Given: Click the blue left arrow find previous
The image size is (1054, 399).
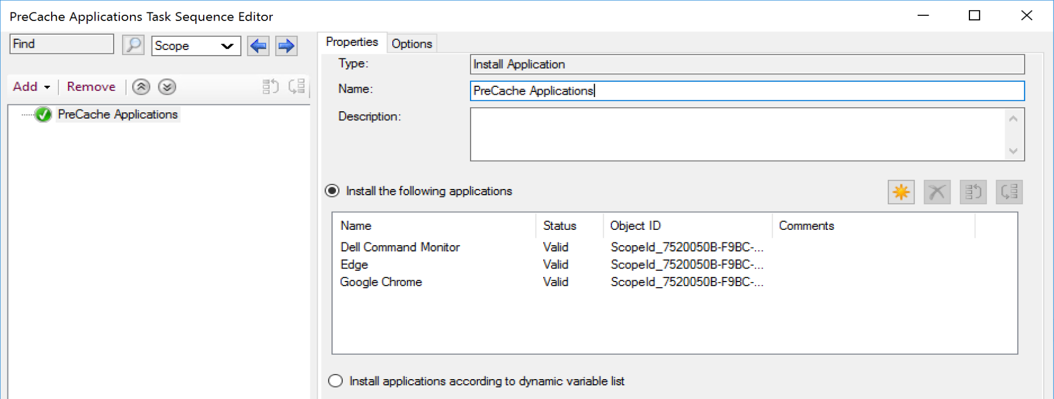Looking at the screenshot, I should 258,45.
